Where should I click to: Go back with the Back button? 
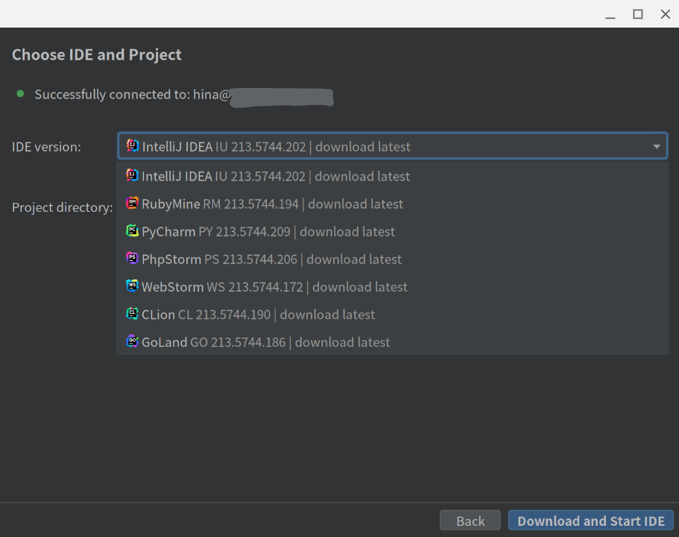point(470,521)
